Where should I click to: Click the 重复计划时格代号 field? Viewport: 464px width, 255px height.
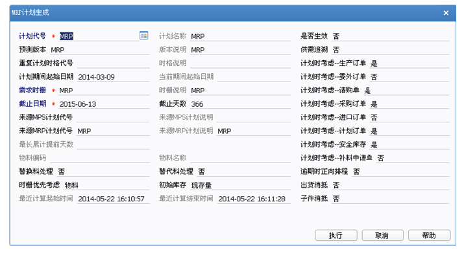tap(114, 63)
